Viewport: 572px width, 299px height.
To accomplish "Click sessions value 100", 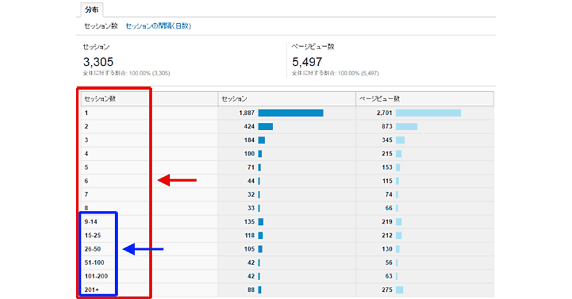I will pos(249,154).
